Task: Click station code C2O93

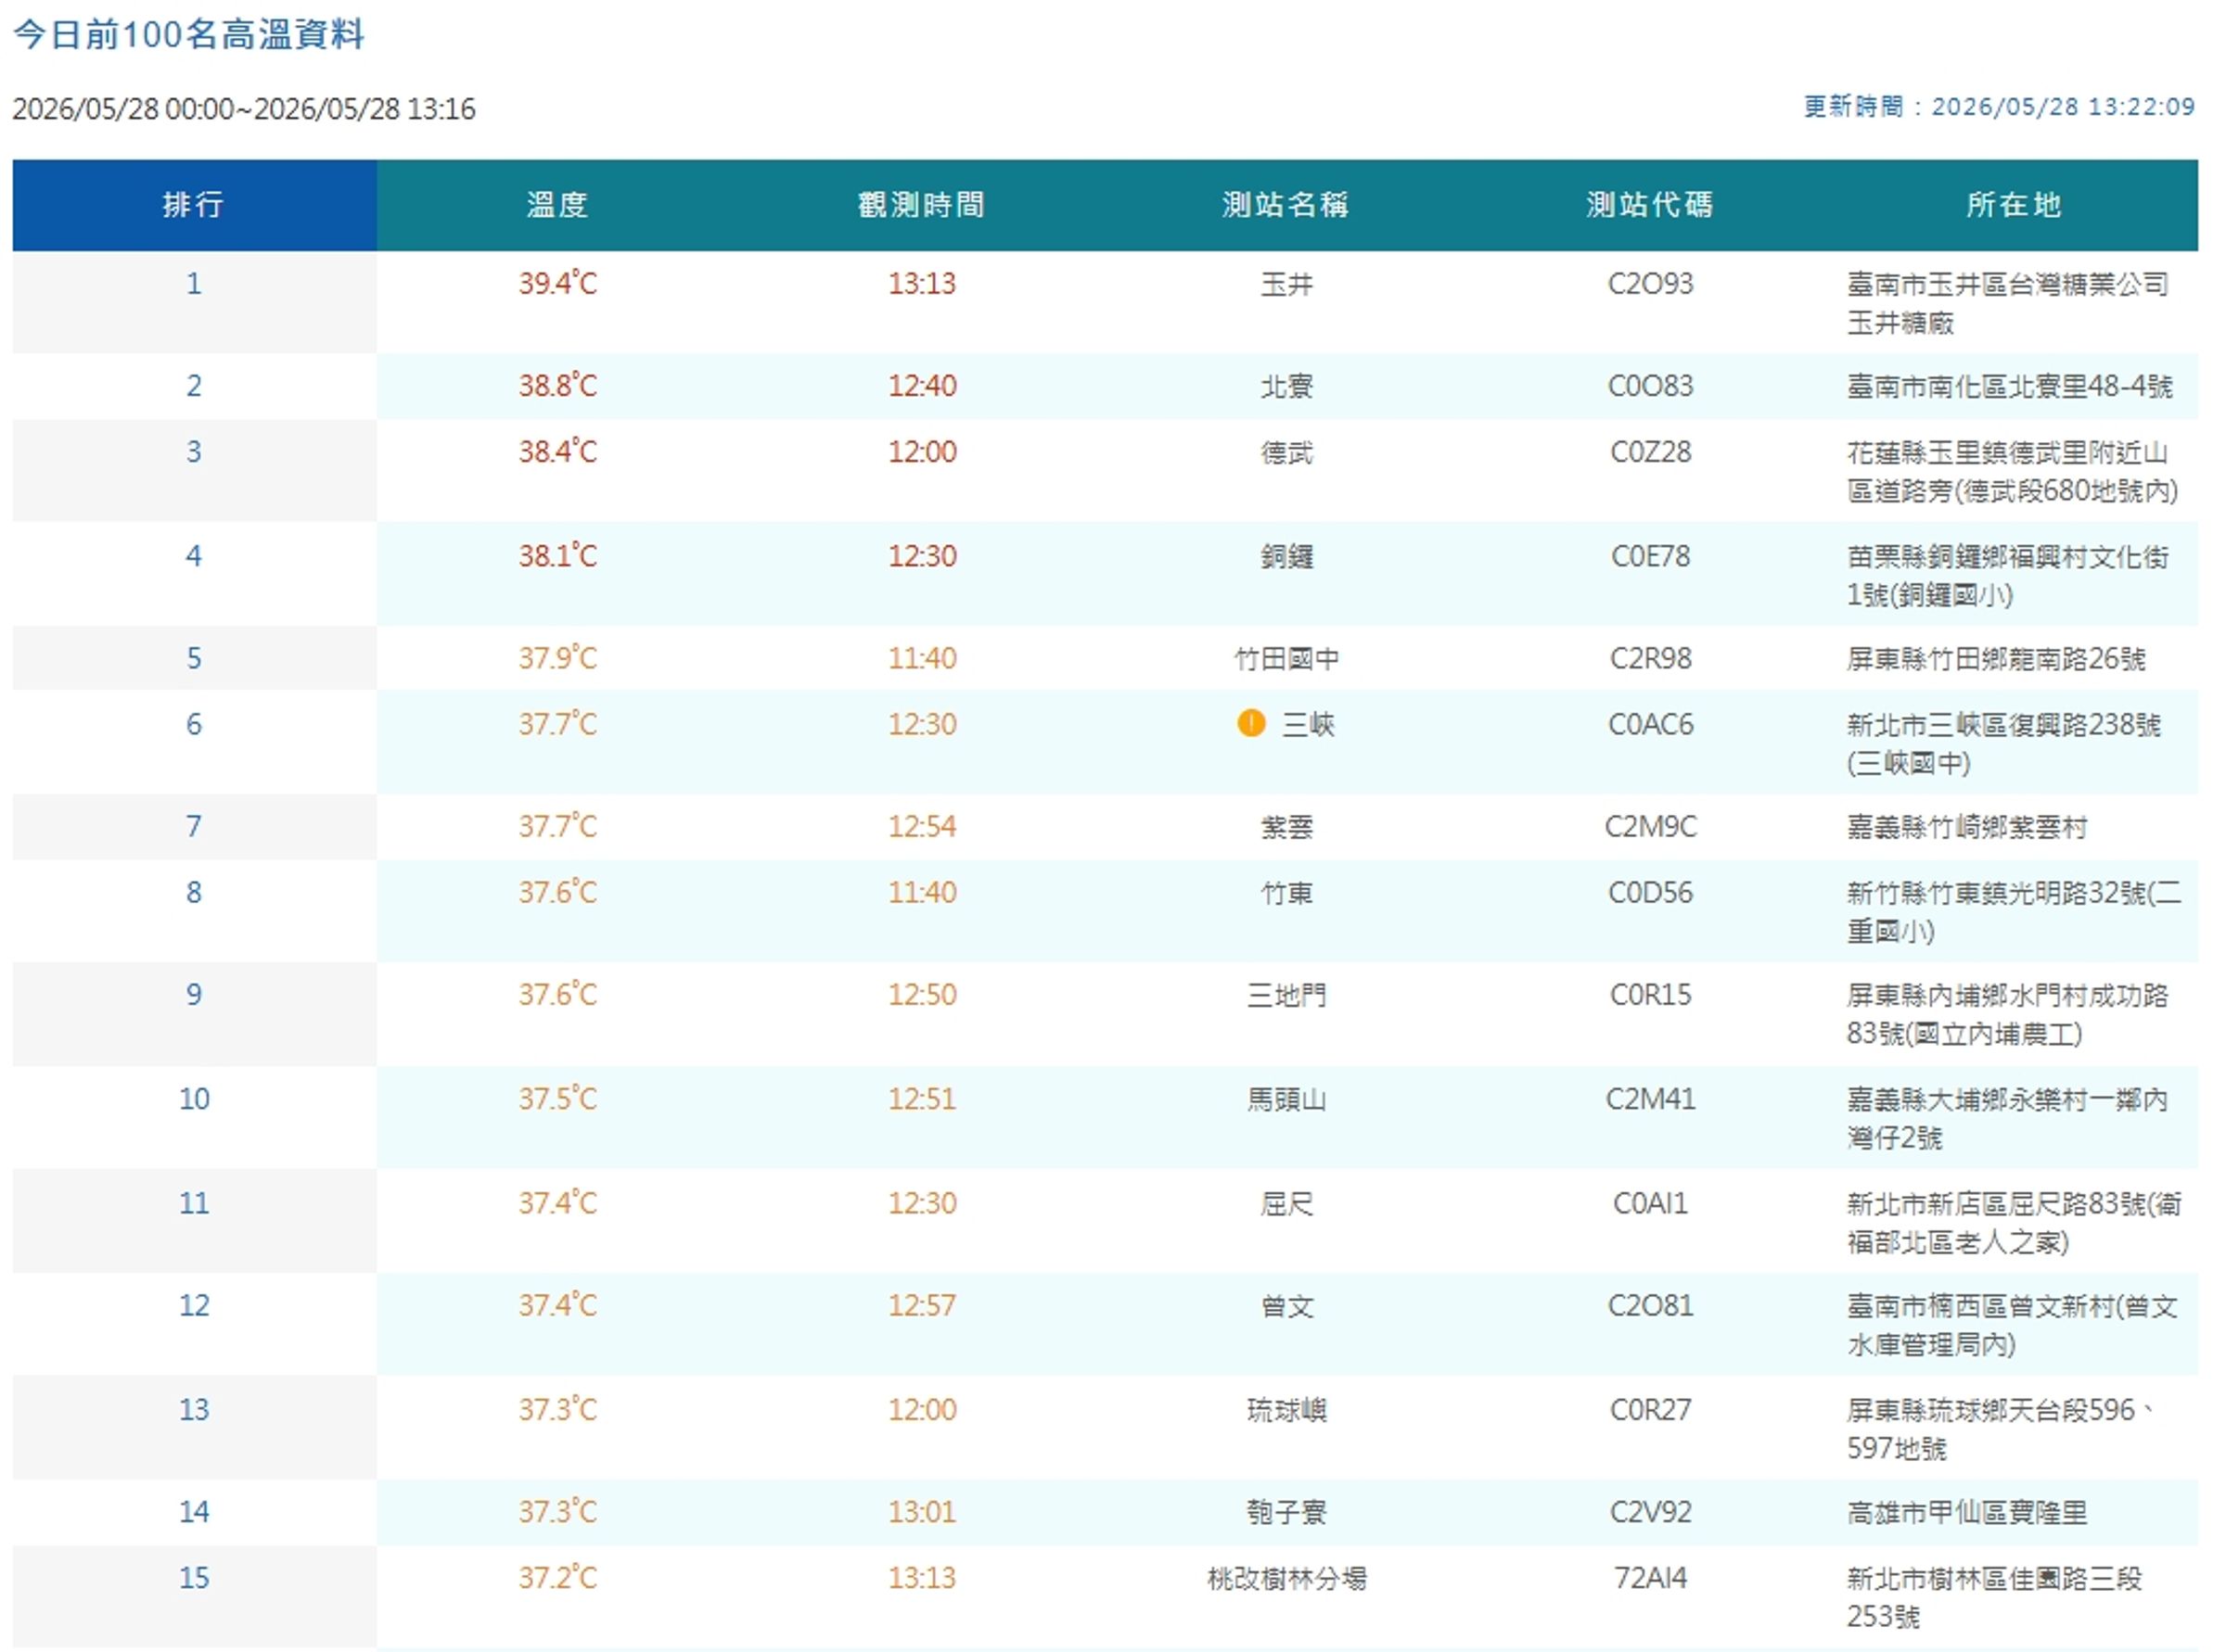Action: click(x=1651, y=284)
